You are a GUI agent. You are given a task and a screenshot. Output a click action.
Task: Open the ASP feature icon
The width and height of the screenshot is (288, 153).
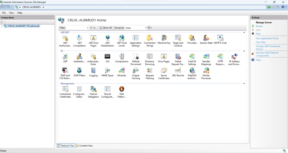[65, 58]
